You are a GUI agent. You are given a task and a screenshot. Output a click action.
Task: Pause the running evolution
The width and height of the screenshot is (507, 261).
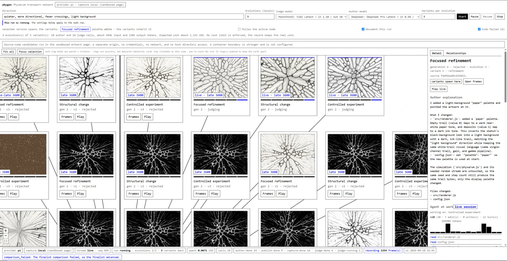(x=474, y=17)
